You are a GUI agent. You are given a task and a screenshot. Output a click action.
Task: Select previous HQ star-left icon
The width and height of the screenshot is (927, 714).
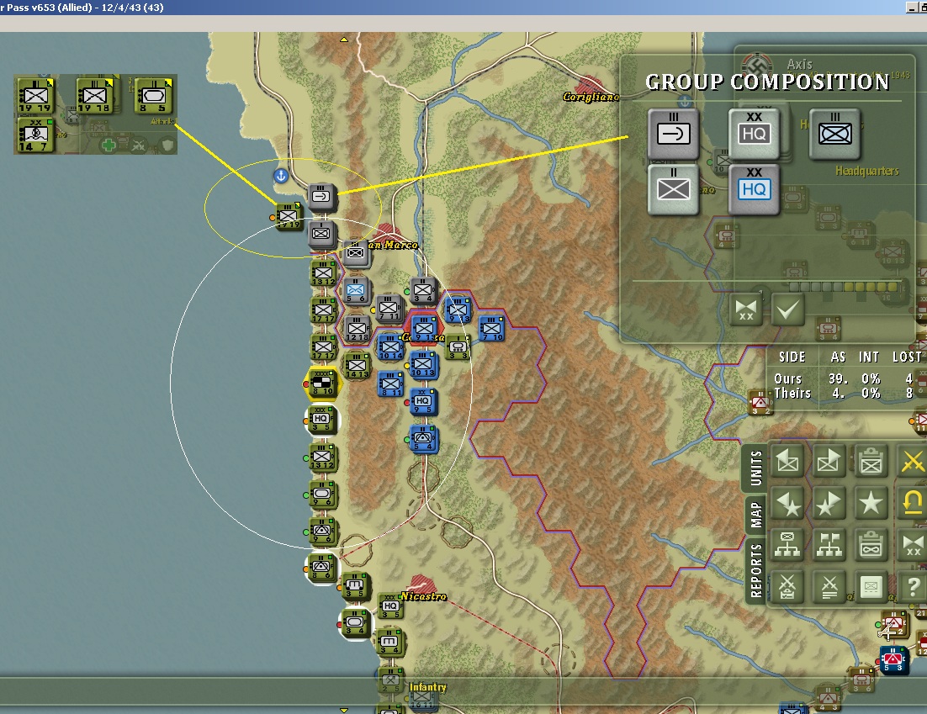point(787,504)
